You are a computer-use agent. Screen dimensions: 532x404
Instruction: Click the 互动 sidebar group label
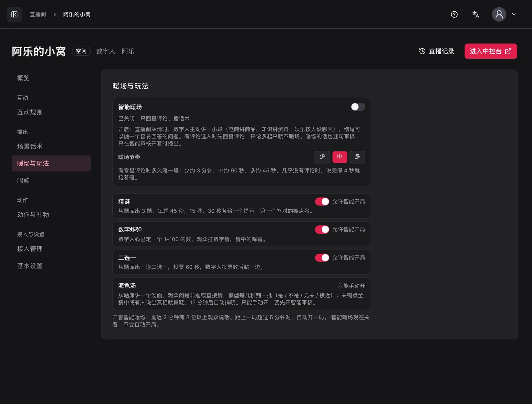coord(23,98)
